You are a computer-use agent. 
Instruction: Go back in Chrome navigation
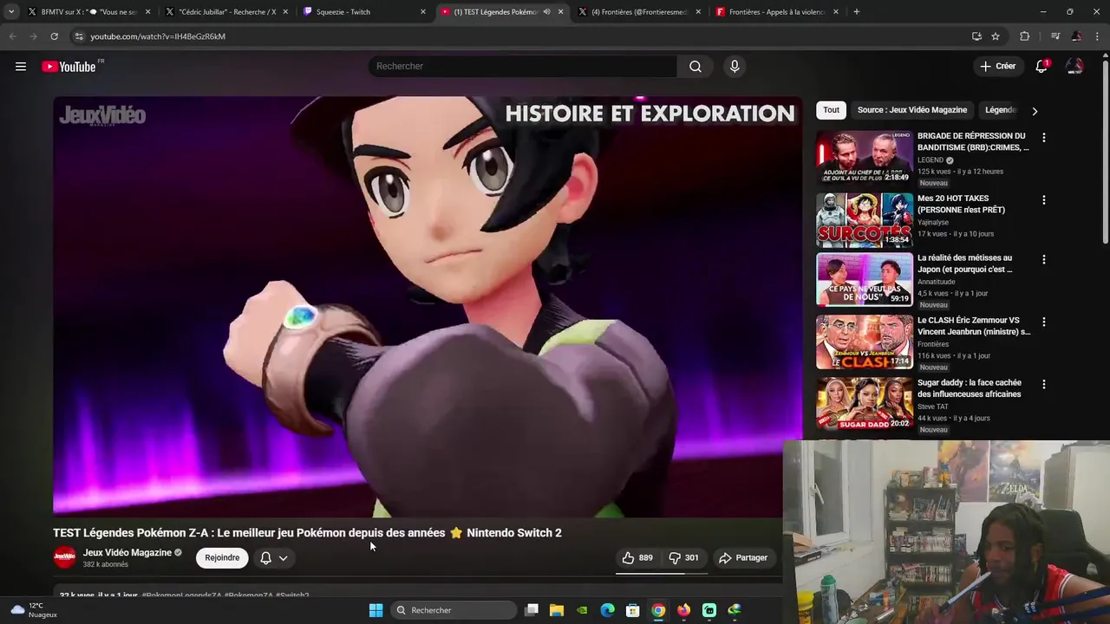pos(12,36)
